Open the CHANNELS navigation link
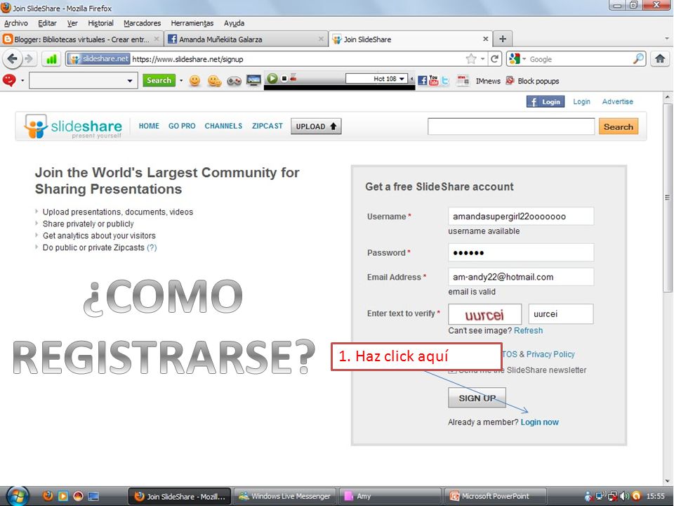 coord(223,126)
